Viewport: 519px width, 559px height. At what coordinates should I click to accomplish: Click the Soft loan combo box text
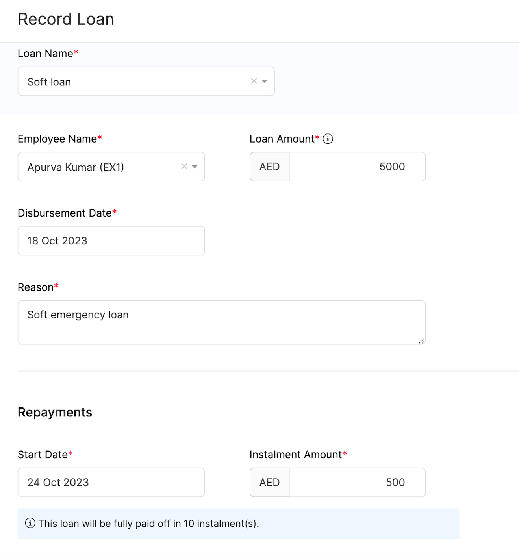49,82
